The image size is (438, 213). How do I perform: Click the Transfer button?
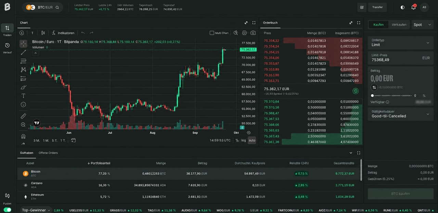377,7
